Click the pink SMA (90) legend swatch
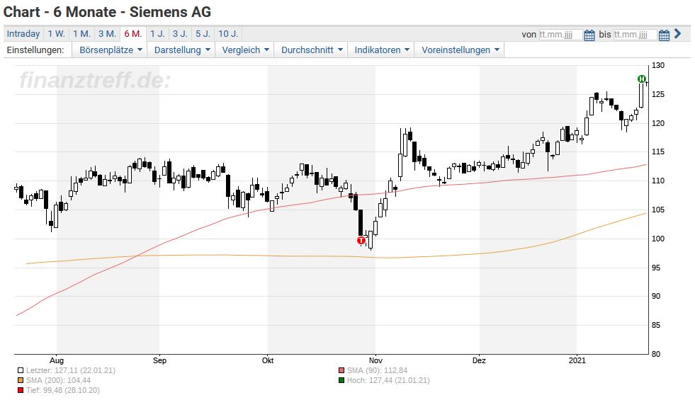695x400 pixels. pyautogui.click(x=341, y=370)
